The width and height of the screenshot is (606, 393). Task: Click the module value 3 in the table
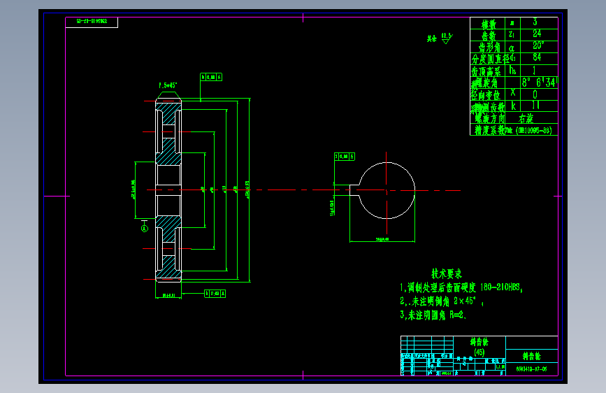click(x=535, y=22)
